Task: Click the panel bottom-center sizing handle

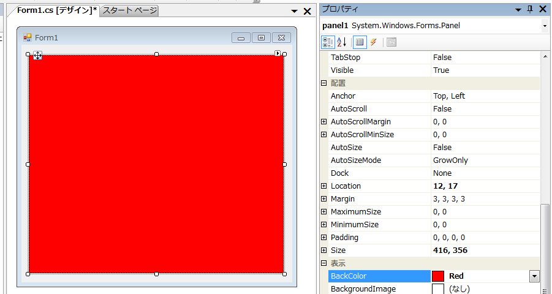Action: click(x=156, y=274)
